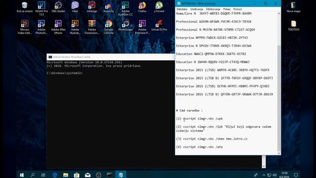Launch Adobe Dimension desktop shortcut

(92, 27)
